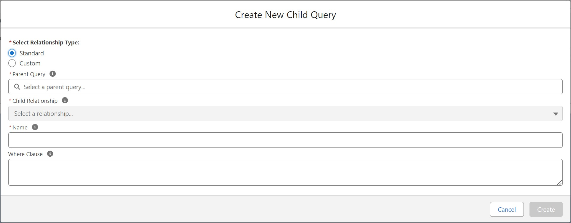Select the Custom relationship type
Viewport: 571px width, 223px height.
12,63
